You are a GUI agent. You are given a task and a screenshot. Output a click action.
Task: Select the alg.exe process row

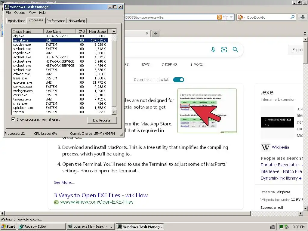click(x=60, y=36)
